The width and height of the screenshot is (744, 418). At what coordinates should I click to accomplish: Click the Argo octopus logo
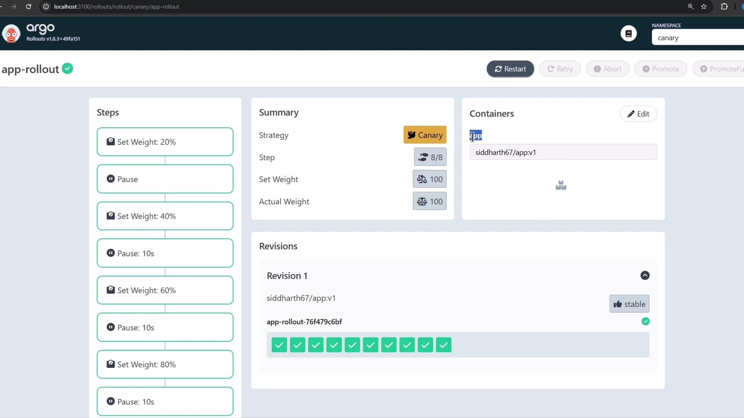click(x=11, y=34)
